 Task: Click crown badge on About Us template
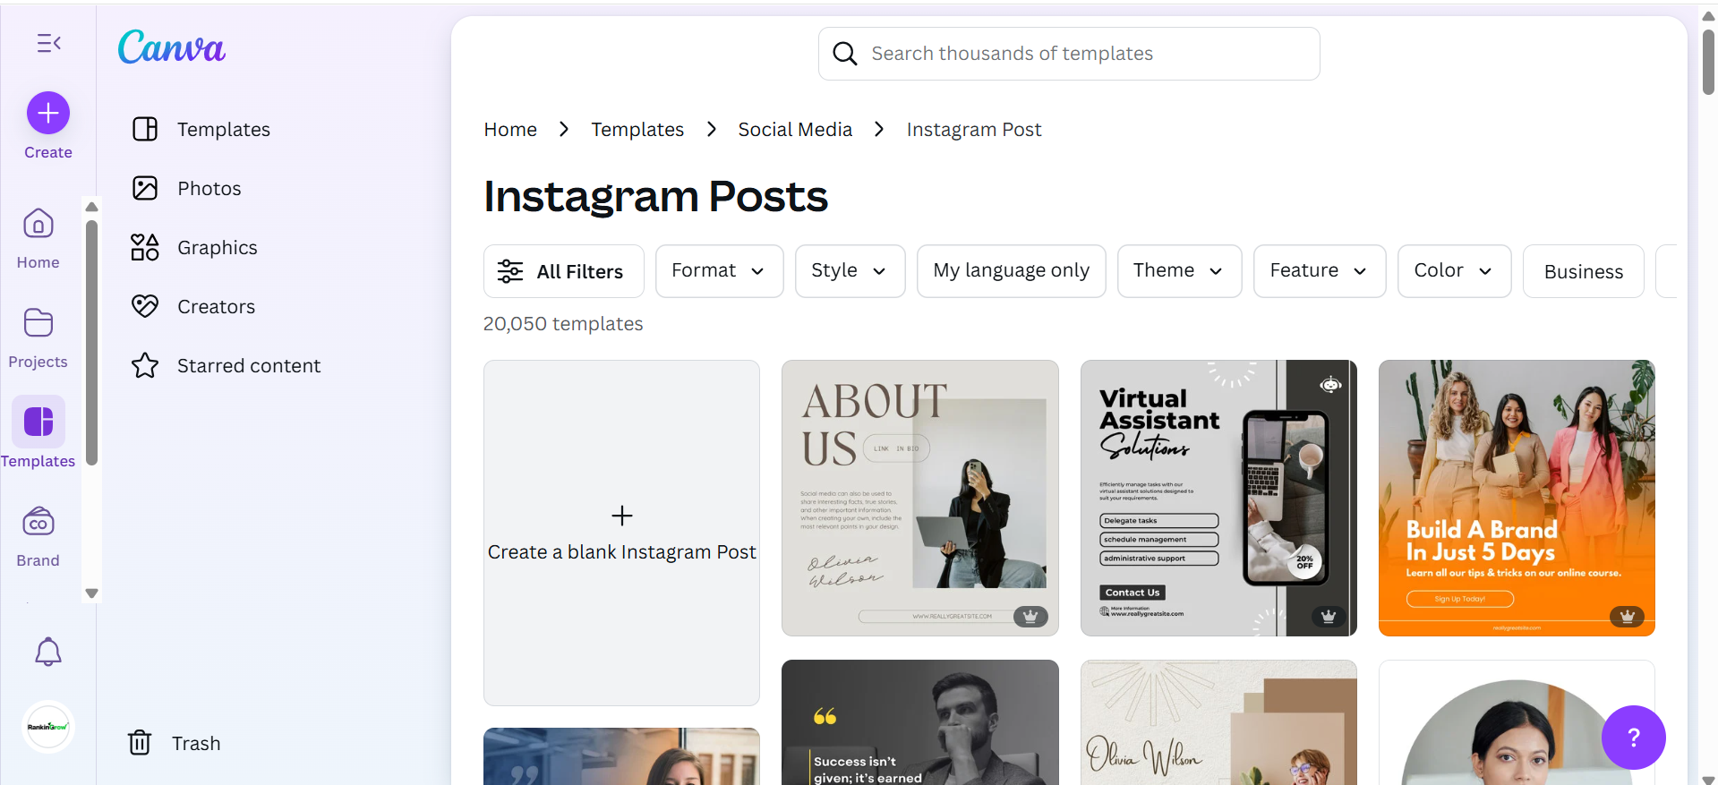[1030, 616]
